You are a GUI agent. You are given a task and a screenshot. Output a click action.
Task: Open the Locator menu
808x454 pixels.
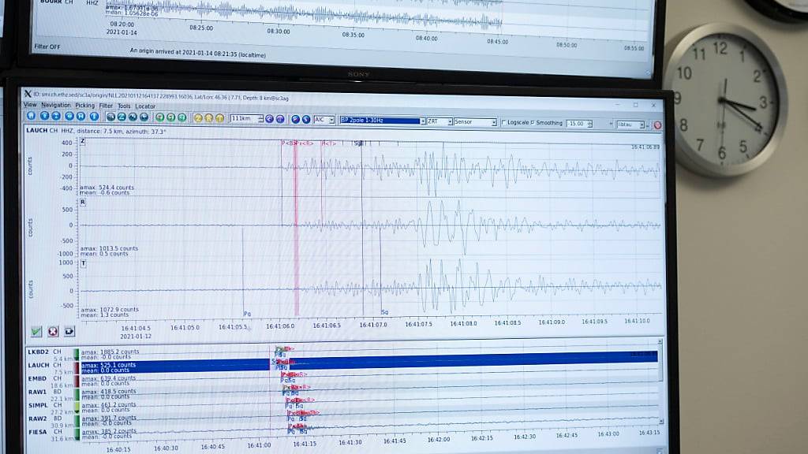pyautogui.click(x=146, y=106)
